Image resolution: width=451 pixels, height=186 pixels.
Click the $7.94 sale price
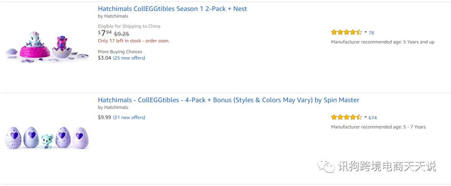tap(105, 33)
